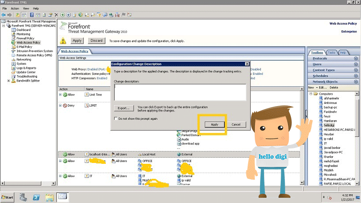Expand the Bandwidth Splitter node

tap(8, 81)
